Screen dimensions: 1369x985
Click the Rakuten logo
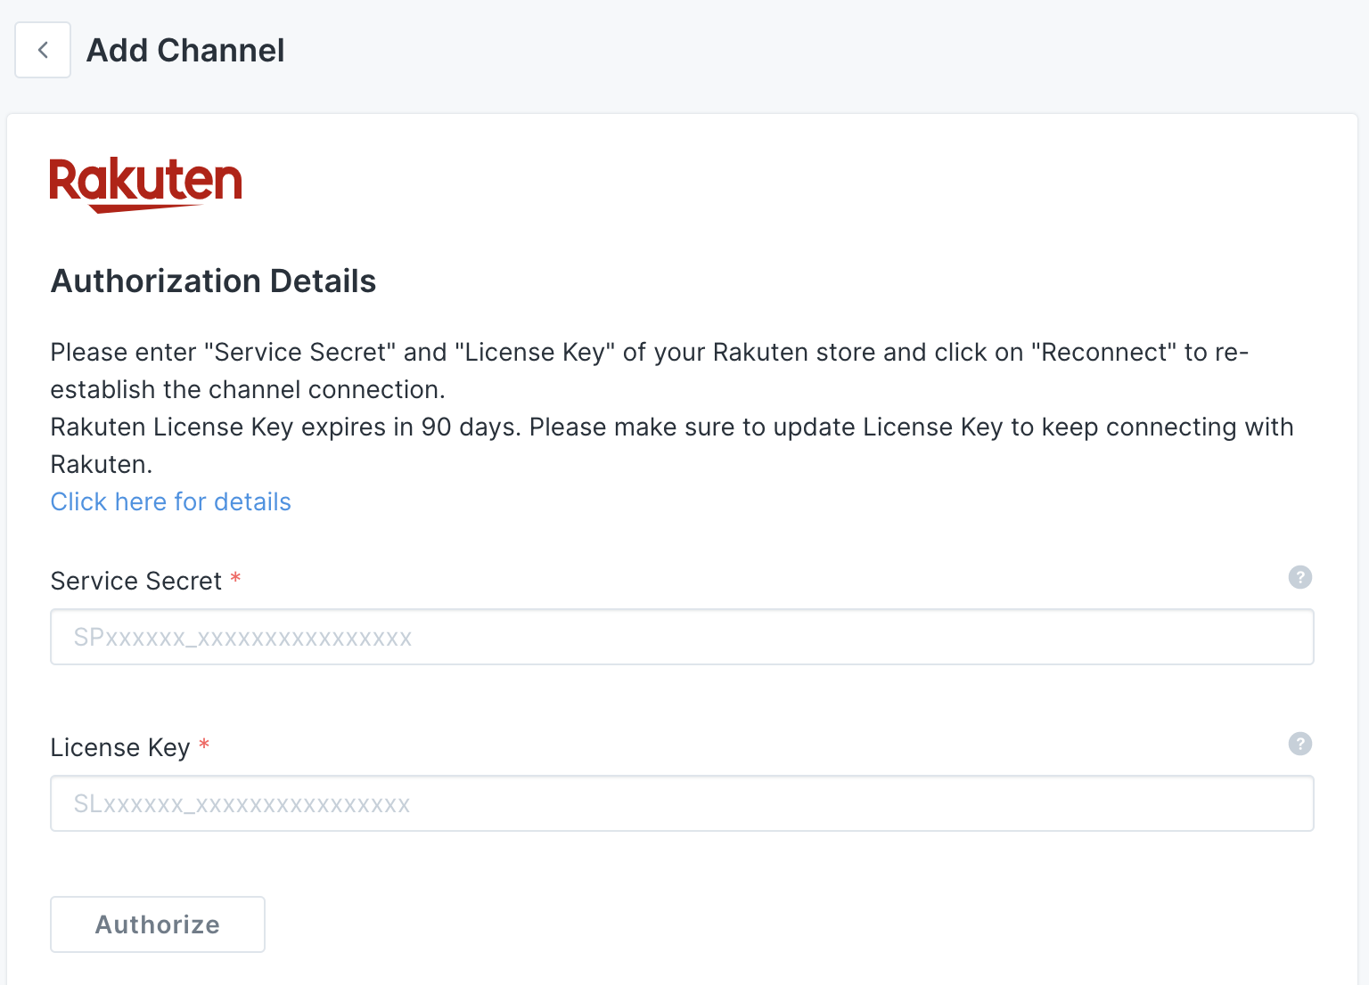(x=145, y=184)
